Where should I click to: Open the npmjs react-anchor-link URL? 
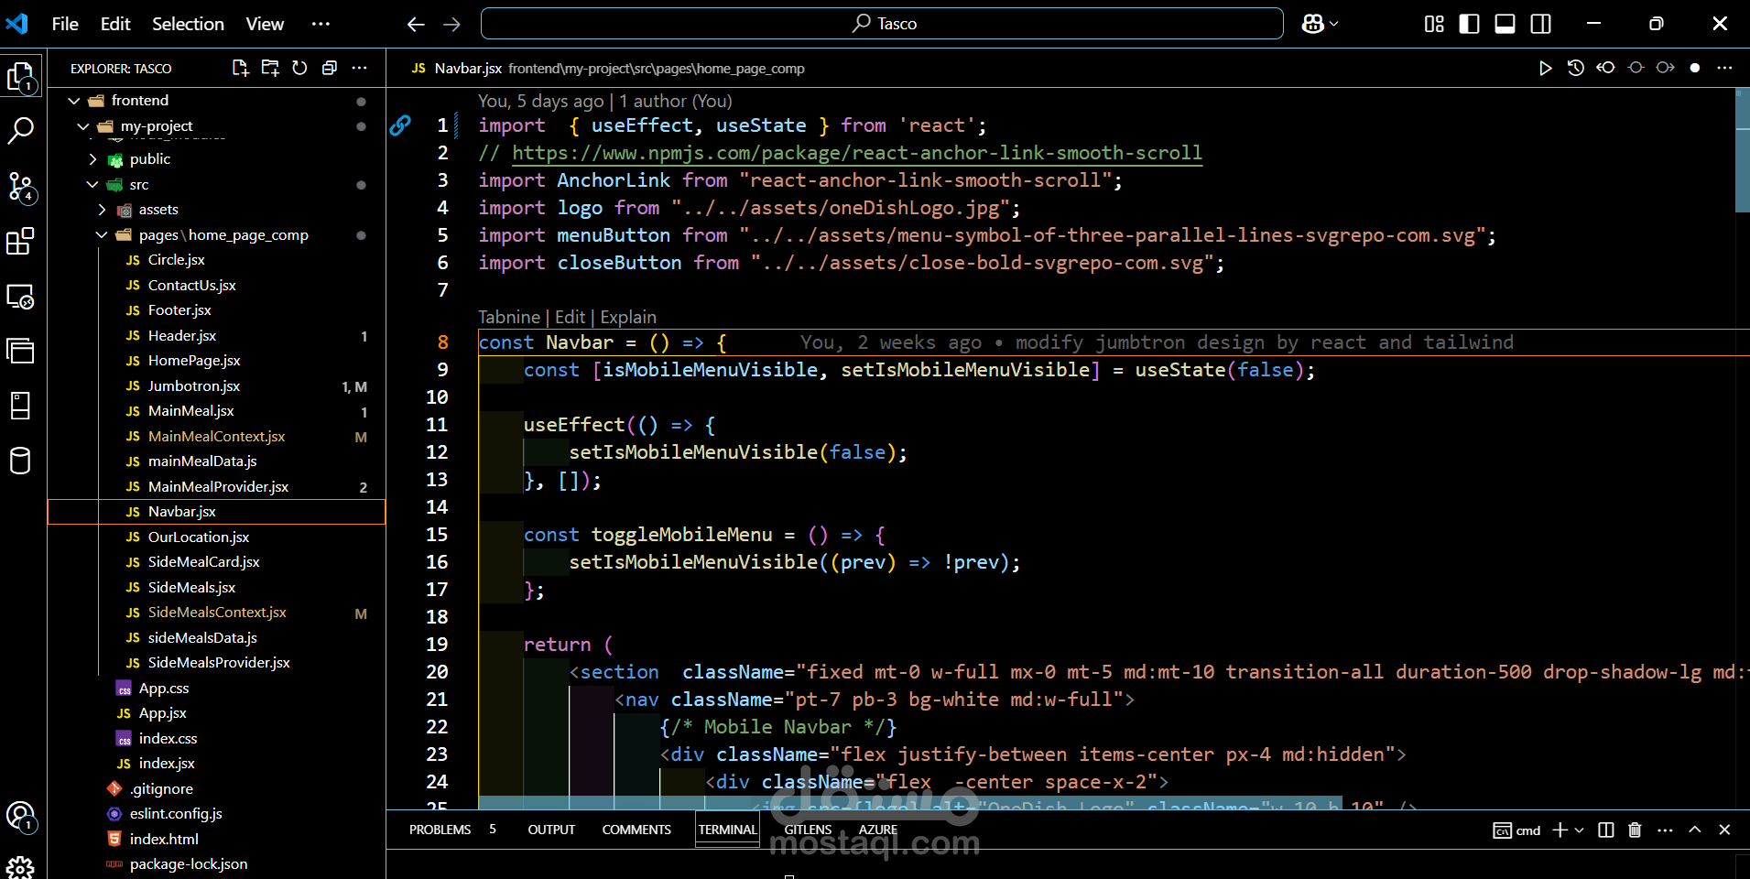[x=856, y=153]
